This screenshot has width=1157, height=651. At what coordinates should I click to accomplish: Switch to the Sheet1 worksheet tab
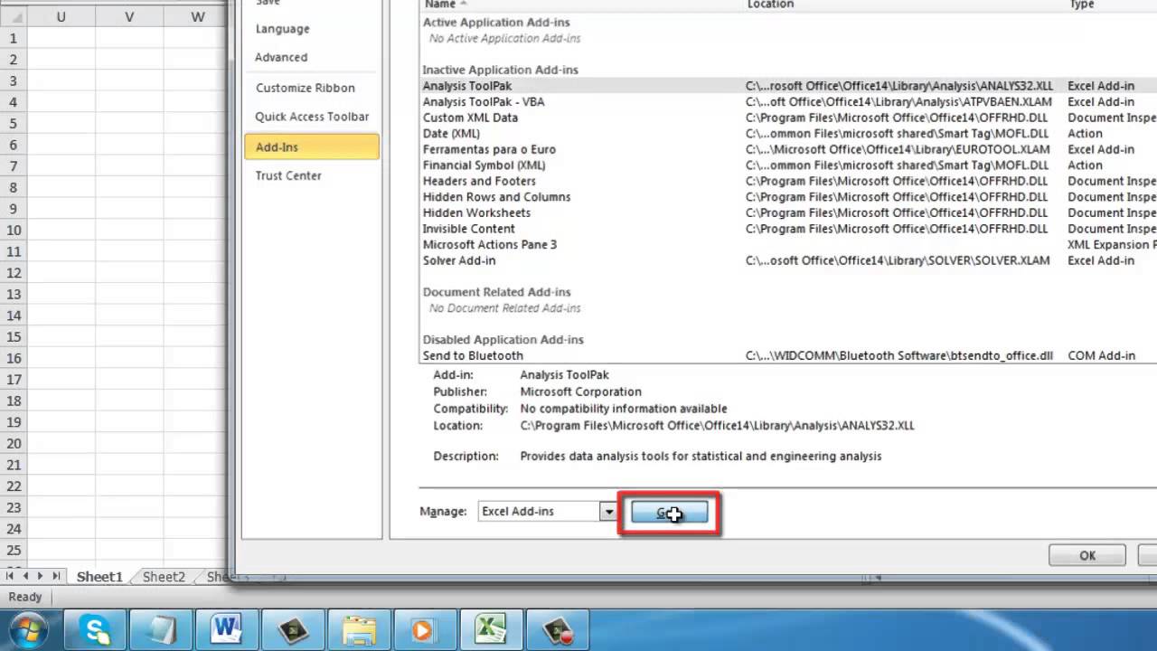point(99,577)
